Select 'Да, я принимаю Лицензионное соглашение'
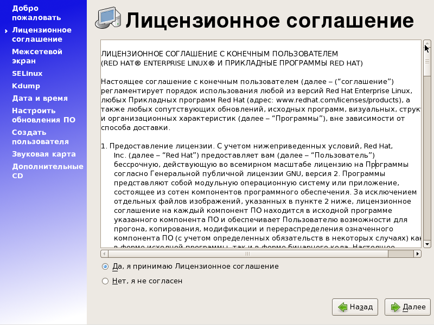 coord(105,266)
